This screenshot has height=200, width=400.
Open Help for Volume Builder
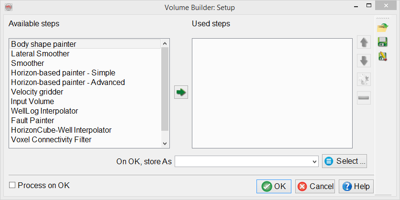(356, 186)
